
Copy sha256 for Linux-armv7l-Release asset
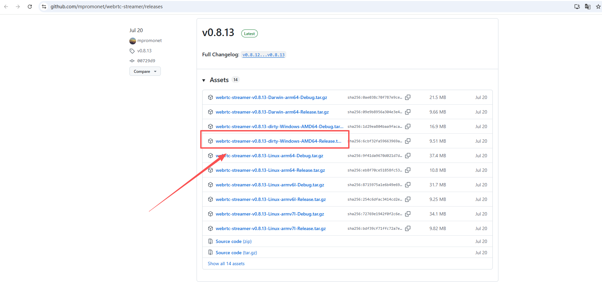[x=408, y=228]
